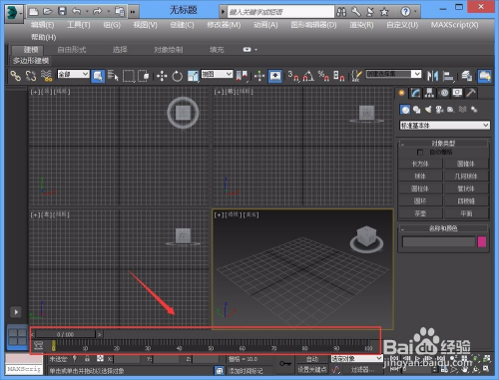Screen dimensions: 499x380
Task: Open the 标准基本体 primitives type dropdown
Action: pos(444,126)
